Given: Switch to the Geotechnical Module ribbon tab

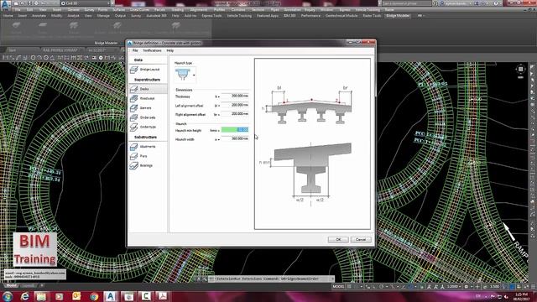Looking at the screenshot, I should [x=341, y=16].
